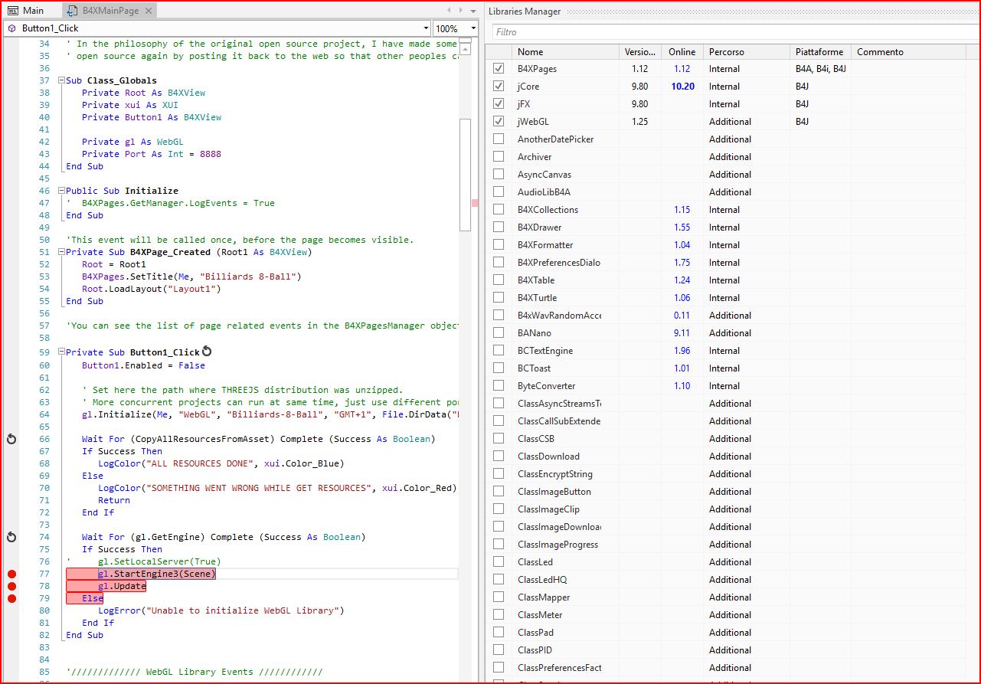Tick the Archiver library checkbox
Image resolution: width=981 pixels, height=684 pixels.
pos(499,156)
